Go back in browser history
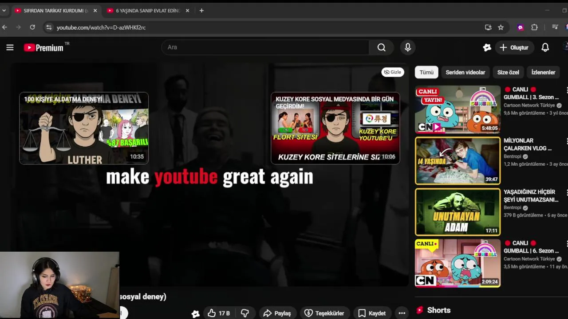 (4, 27)
